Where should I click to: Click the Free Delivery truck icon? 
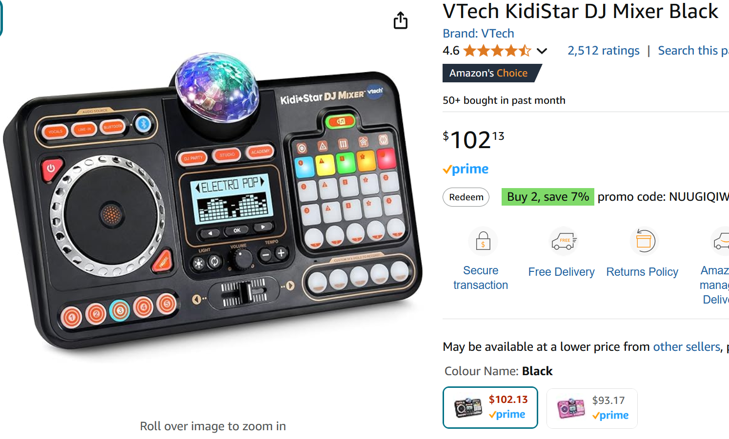point(564,241)
